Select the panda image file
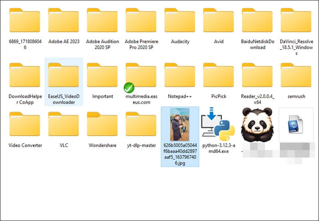The height and width of the screenshot is (221, 319). [x=257, y=124]
